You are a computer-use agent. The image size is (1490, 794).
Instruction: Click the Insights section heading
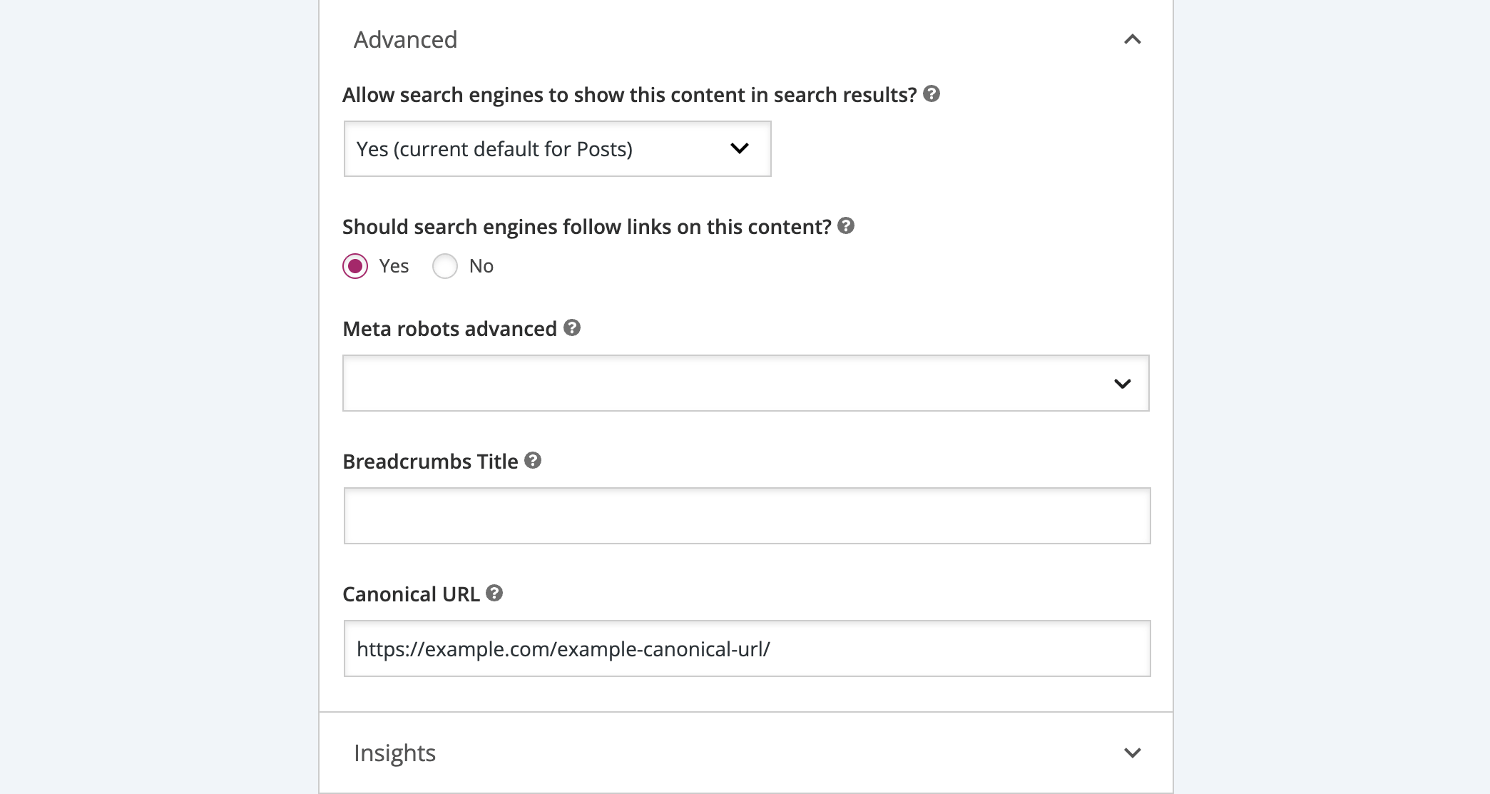point(394,753)
